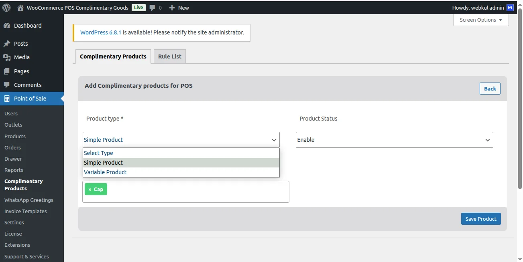Click New in admin bar
523x262 pixels.
(183, 8)
